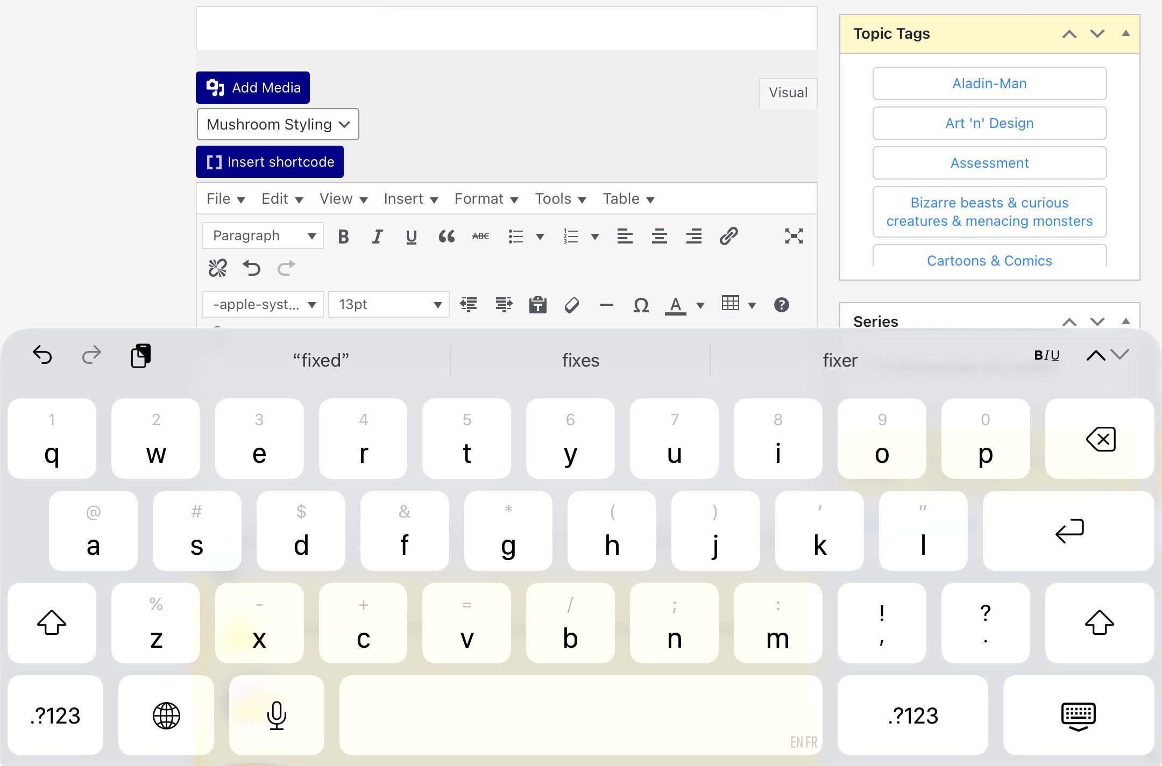Insert a link using chain icon
The image size is (1162, 766).
(x=728, y=237)
